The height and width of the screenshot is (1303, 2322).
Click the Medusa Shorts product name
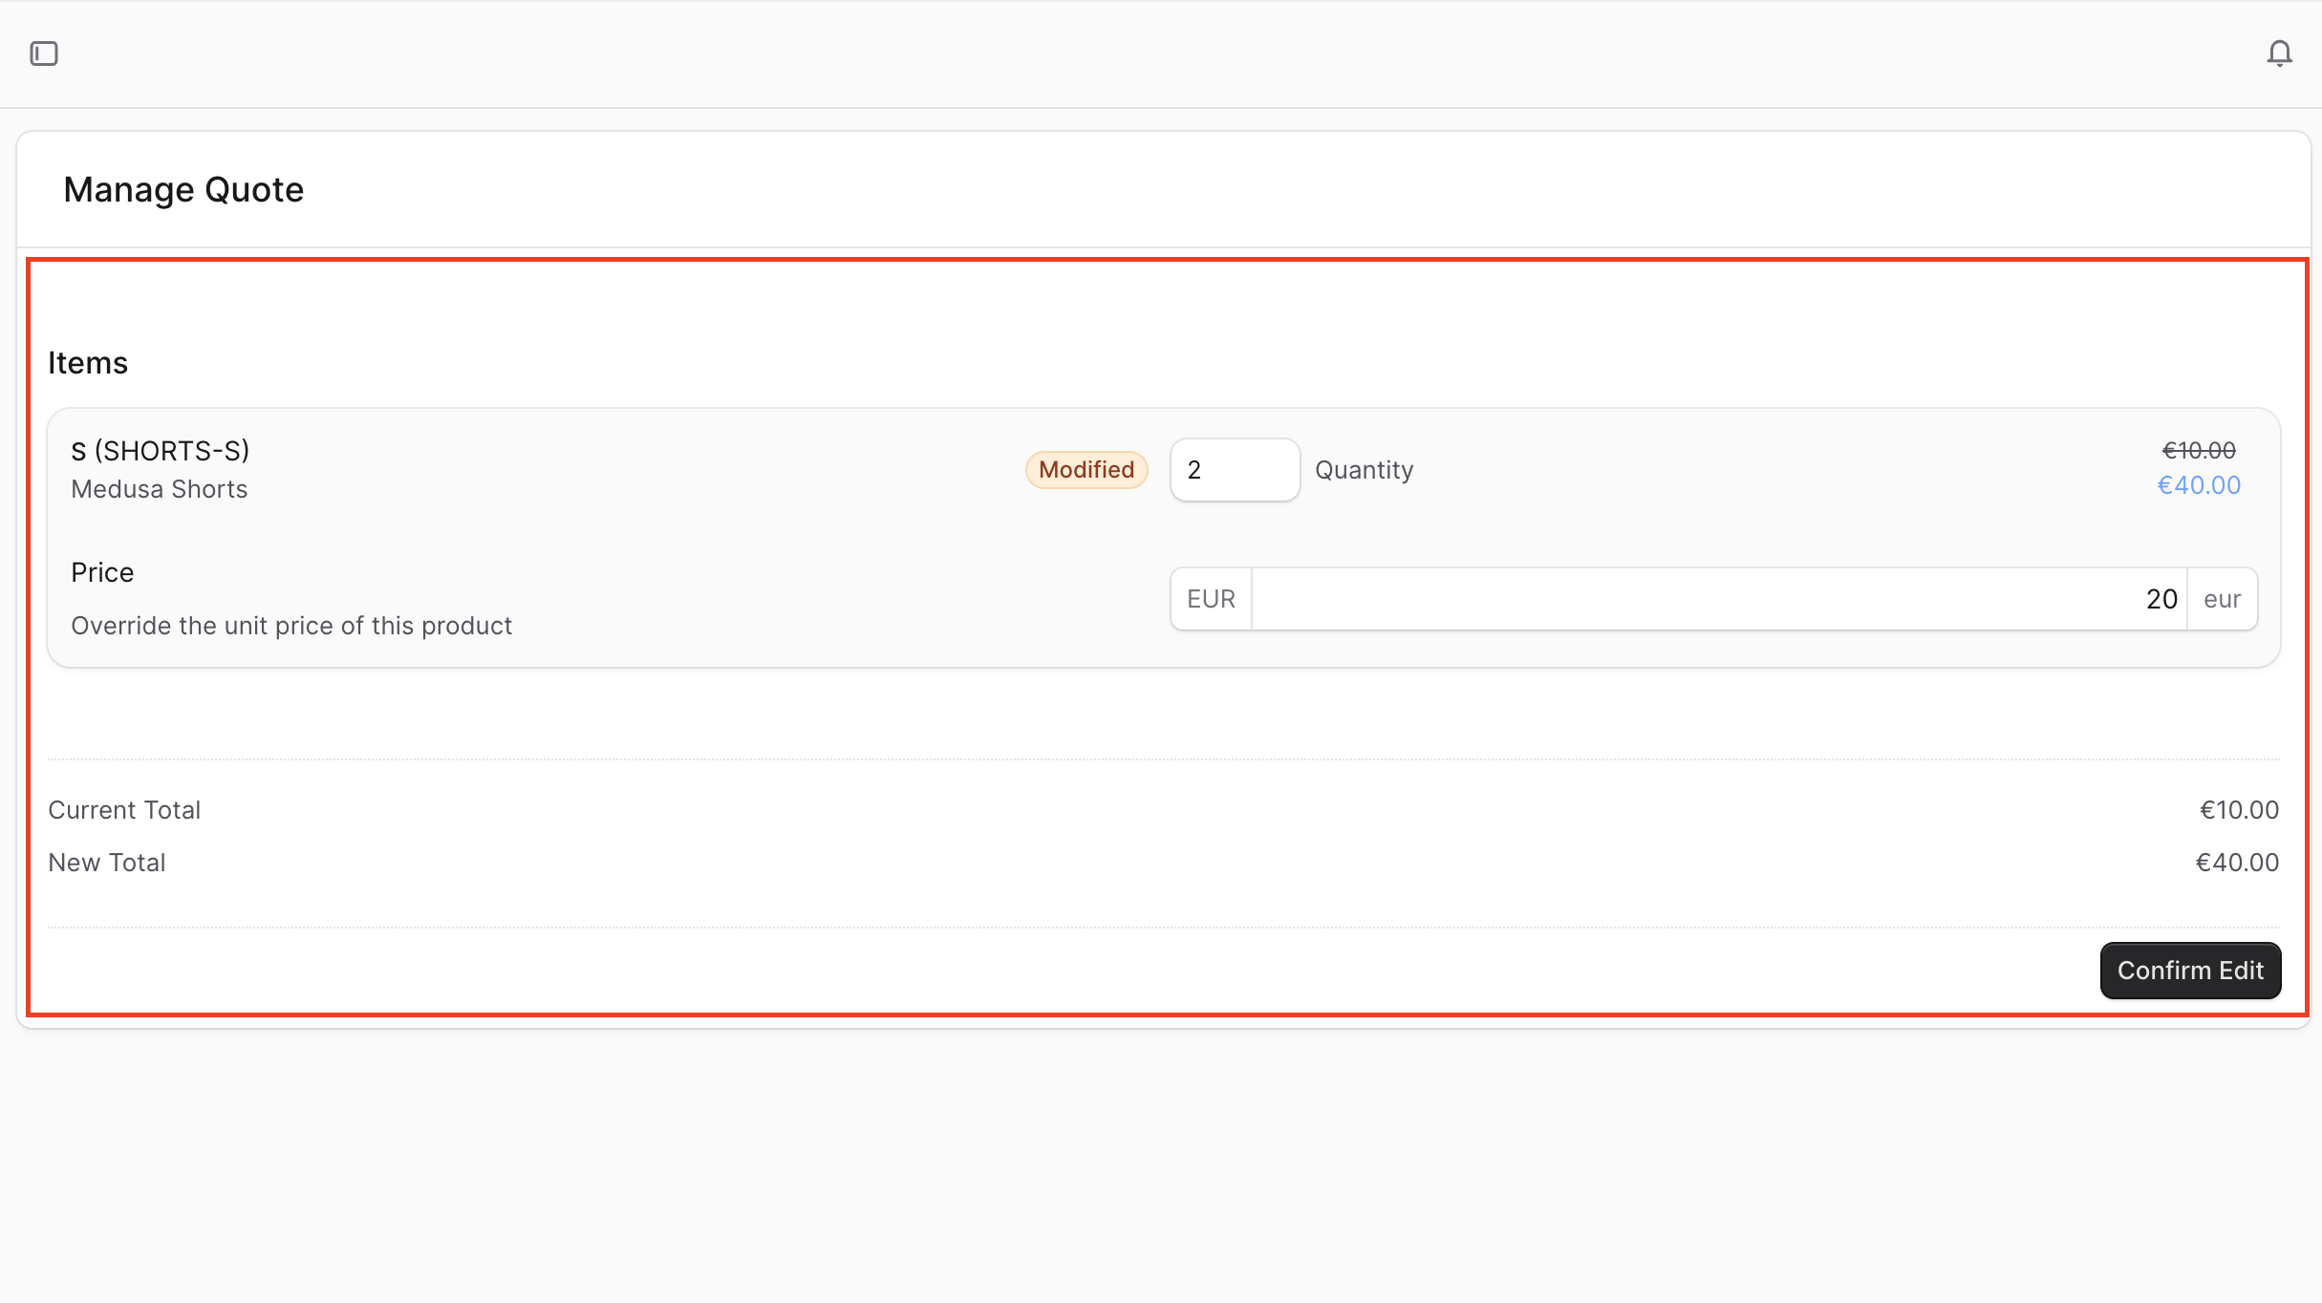tap(159, 488)
